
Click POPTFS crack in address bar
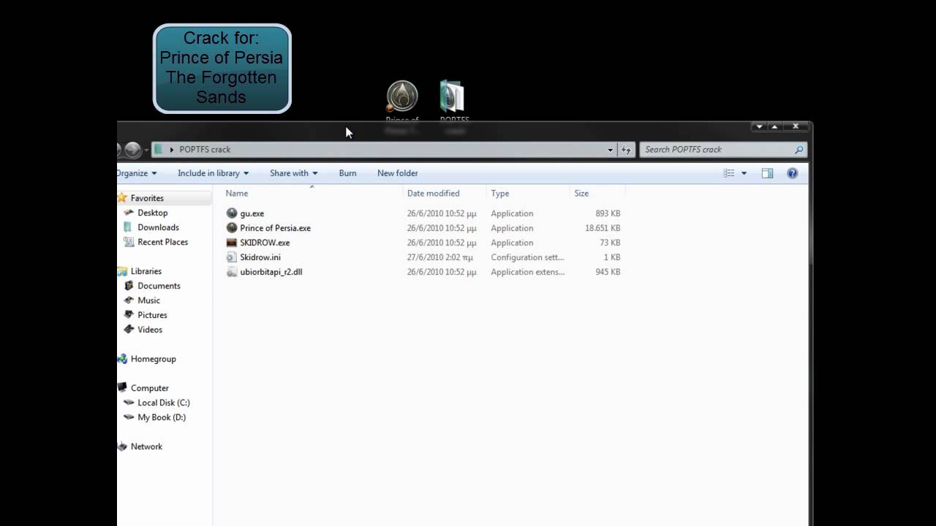click(205, 150)
